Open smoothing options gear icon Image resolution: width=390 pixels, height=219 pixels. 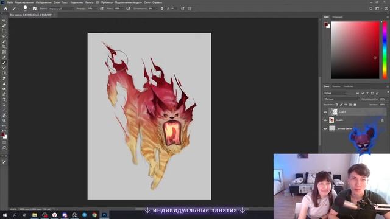[162, 9]
